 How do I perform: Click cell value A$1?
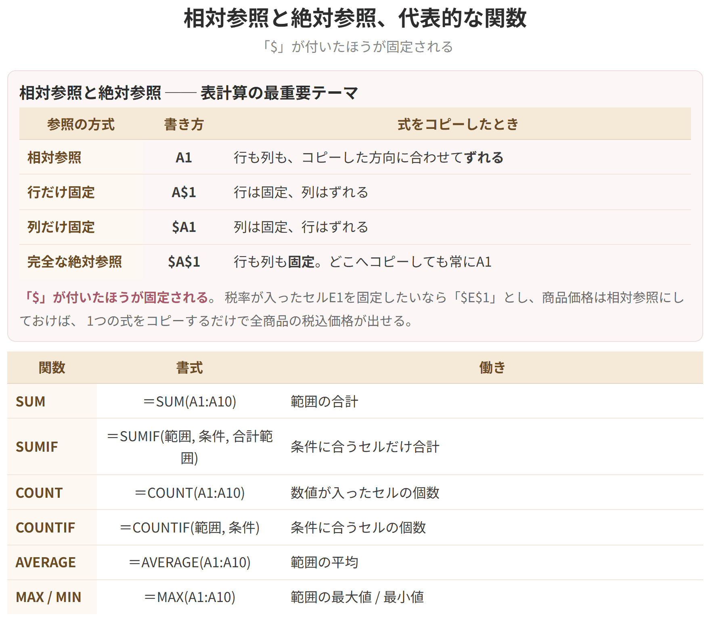point(184,192)
